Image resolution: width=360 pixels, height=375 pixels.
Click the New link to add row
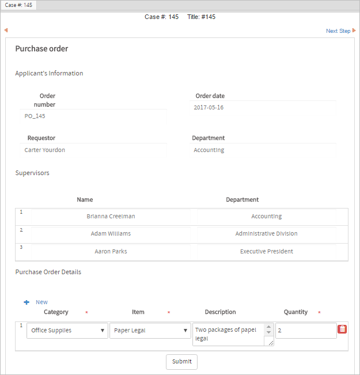[x=41, y=302]
